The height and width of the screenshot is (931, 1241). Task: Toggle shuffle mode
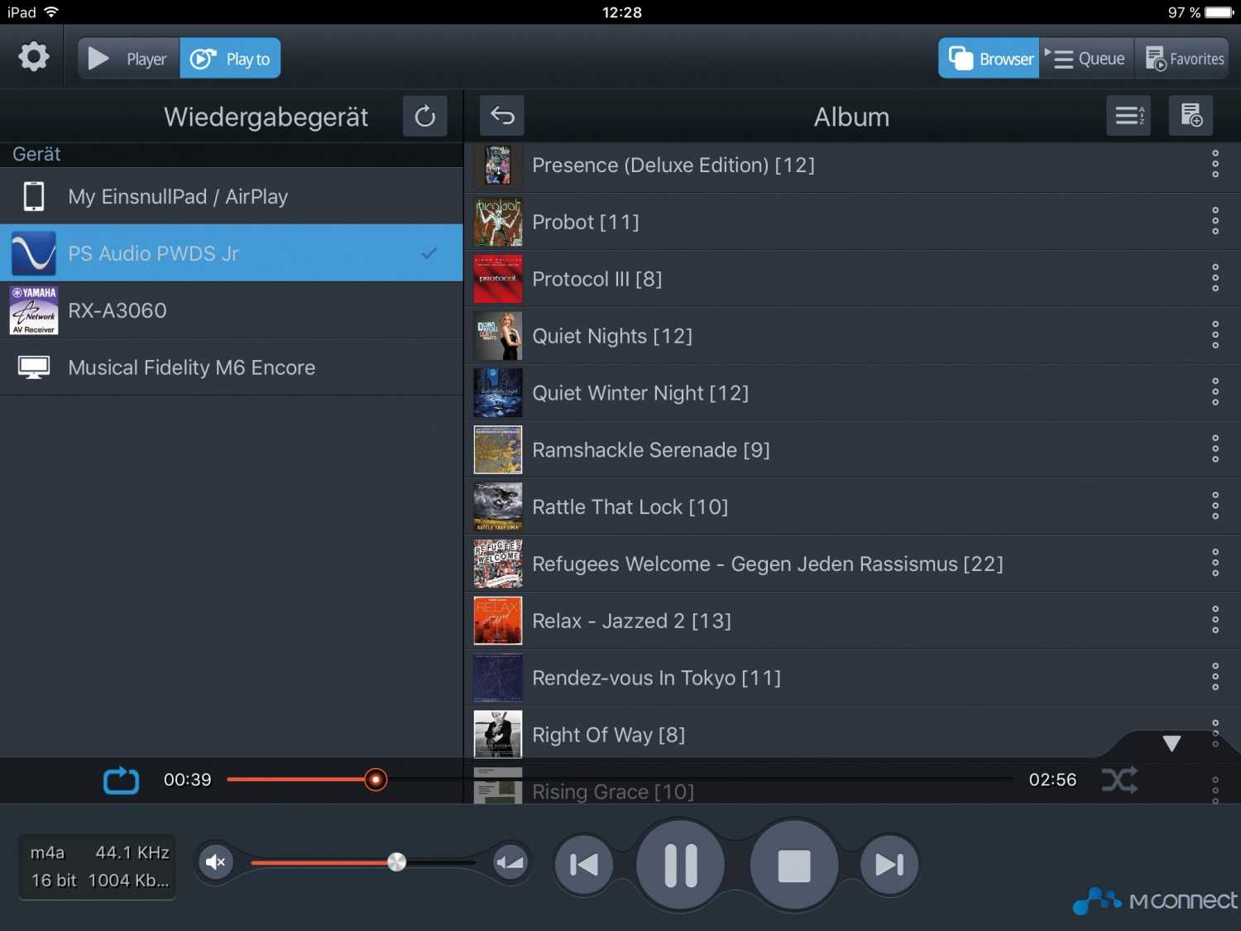pos(1119,780)
